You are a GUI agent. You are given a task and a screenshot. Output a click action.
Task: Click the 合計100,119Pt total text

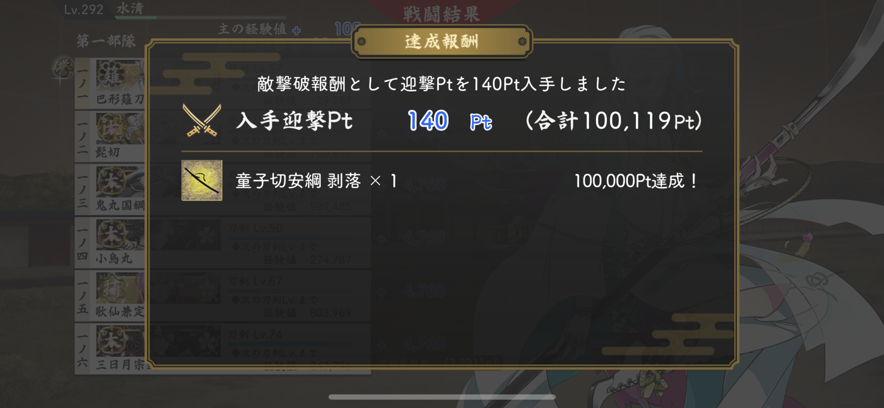click(614, 121)
